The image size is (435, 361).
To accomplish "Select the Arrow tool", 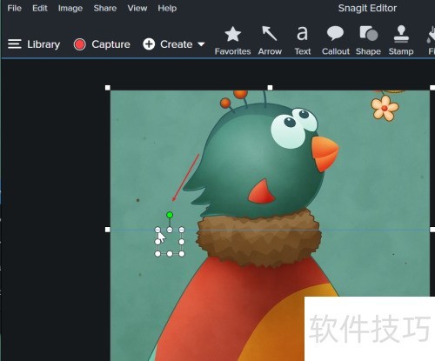I will [x=270, y=41].
